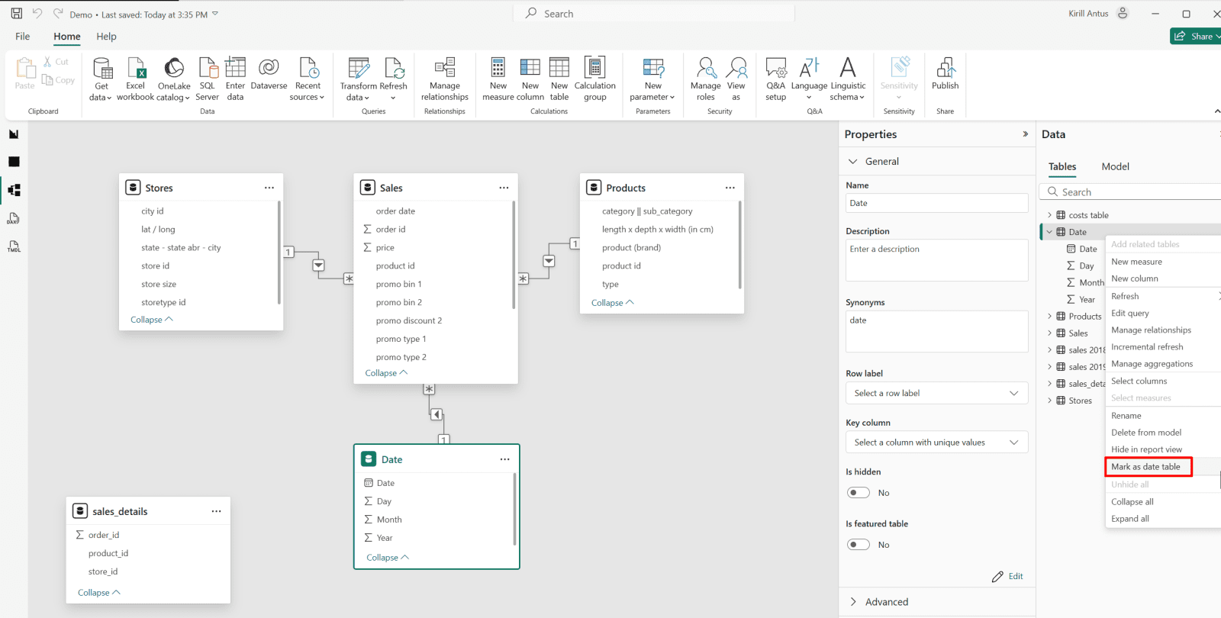Open the Row label dropdown
This screenshot has height=618, width=1221.
pyautogui.click(x=936, y=394)
